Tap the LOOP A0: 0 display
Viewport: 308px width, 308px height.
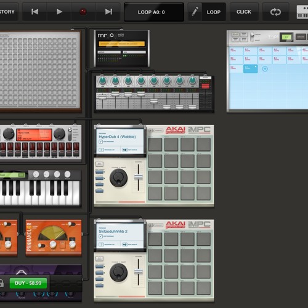pos(154,12)
